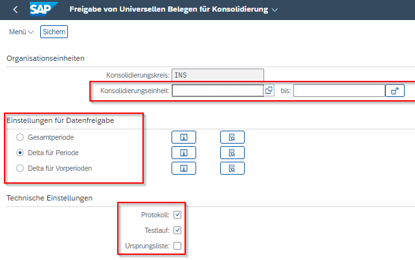
Task: Uncheck the Protokoll checkbox
Action: click(177, 215)
